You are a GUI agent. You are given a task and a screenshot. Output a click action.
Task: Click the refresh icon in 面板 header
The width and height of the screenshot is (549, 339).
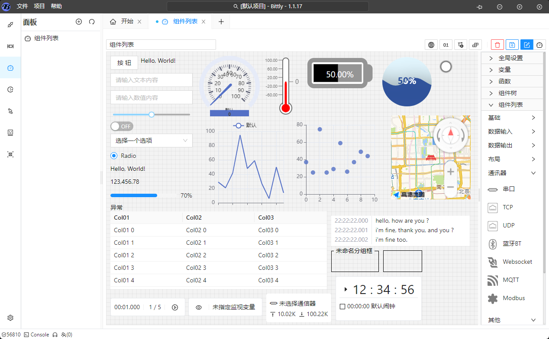pyautogui.click(x=92, y=22)
